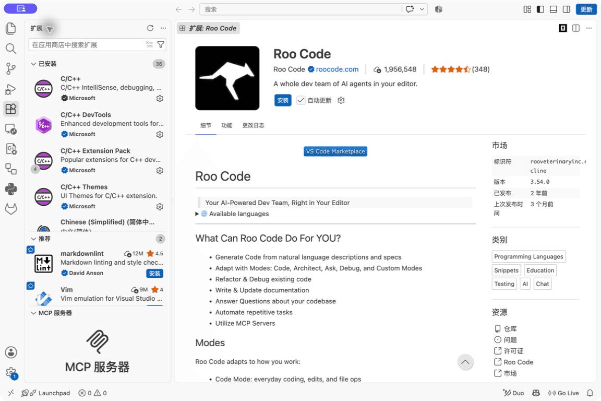This screenshot has height=401, width=601.
Task: Open extensions panel more actions menu
Action: click(163, 28)
